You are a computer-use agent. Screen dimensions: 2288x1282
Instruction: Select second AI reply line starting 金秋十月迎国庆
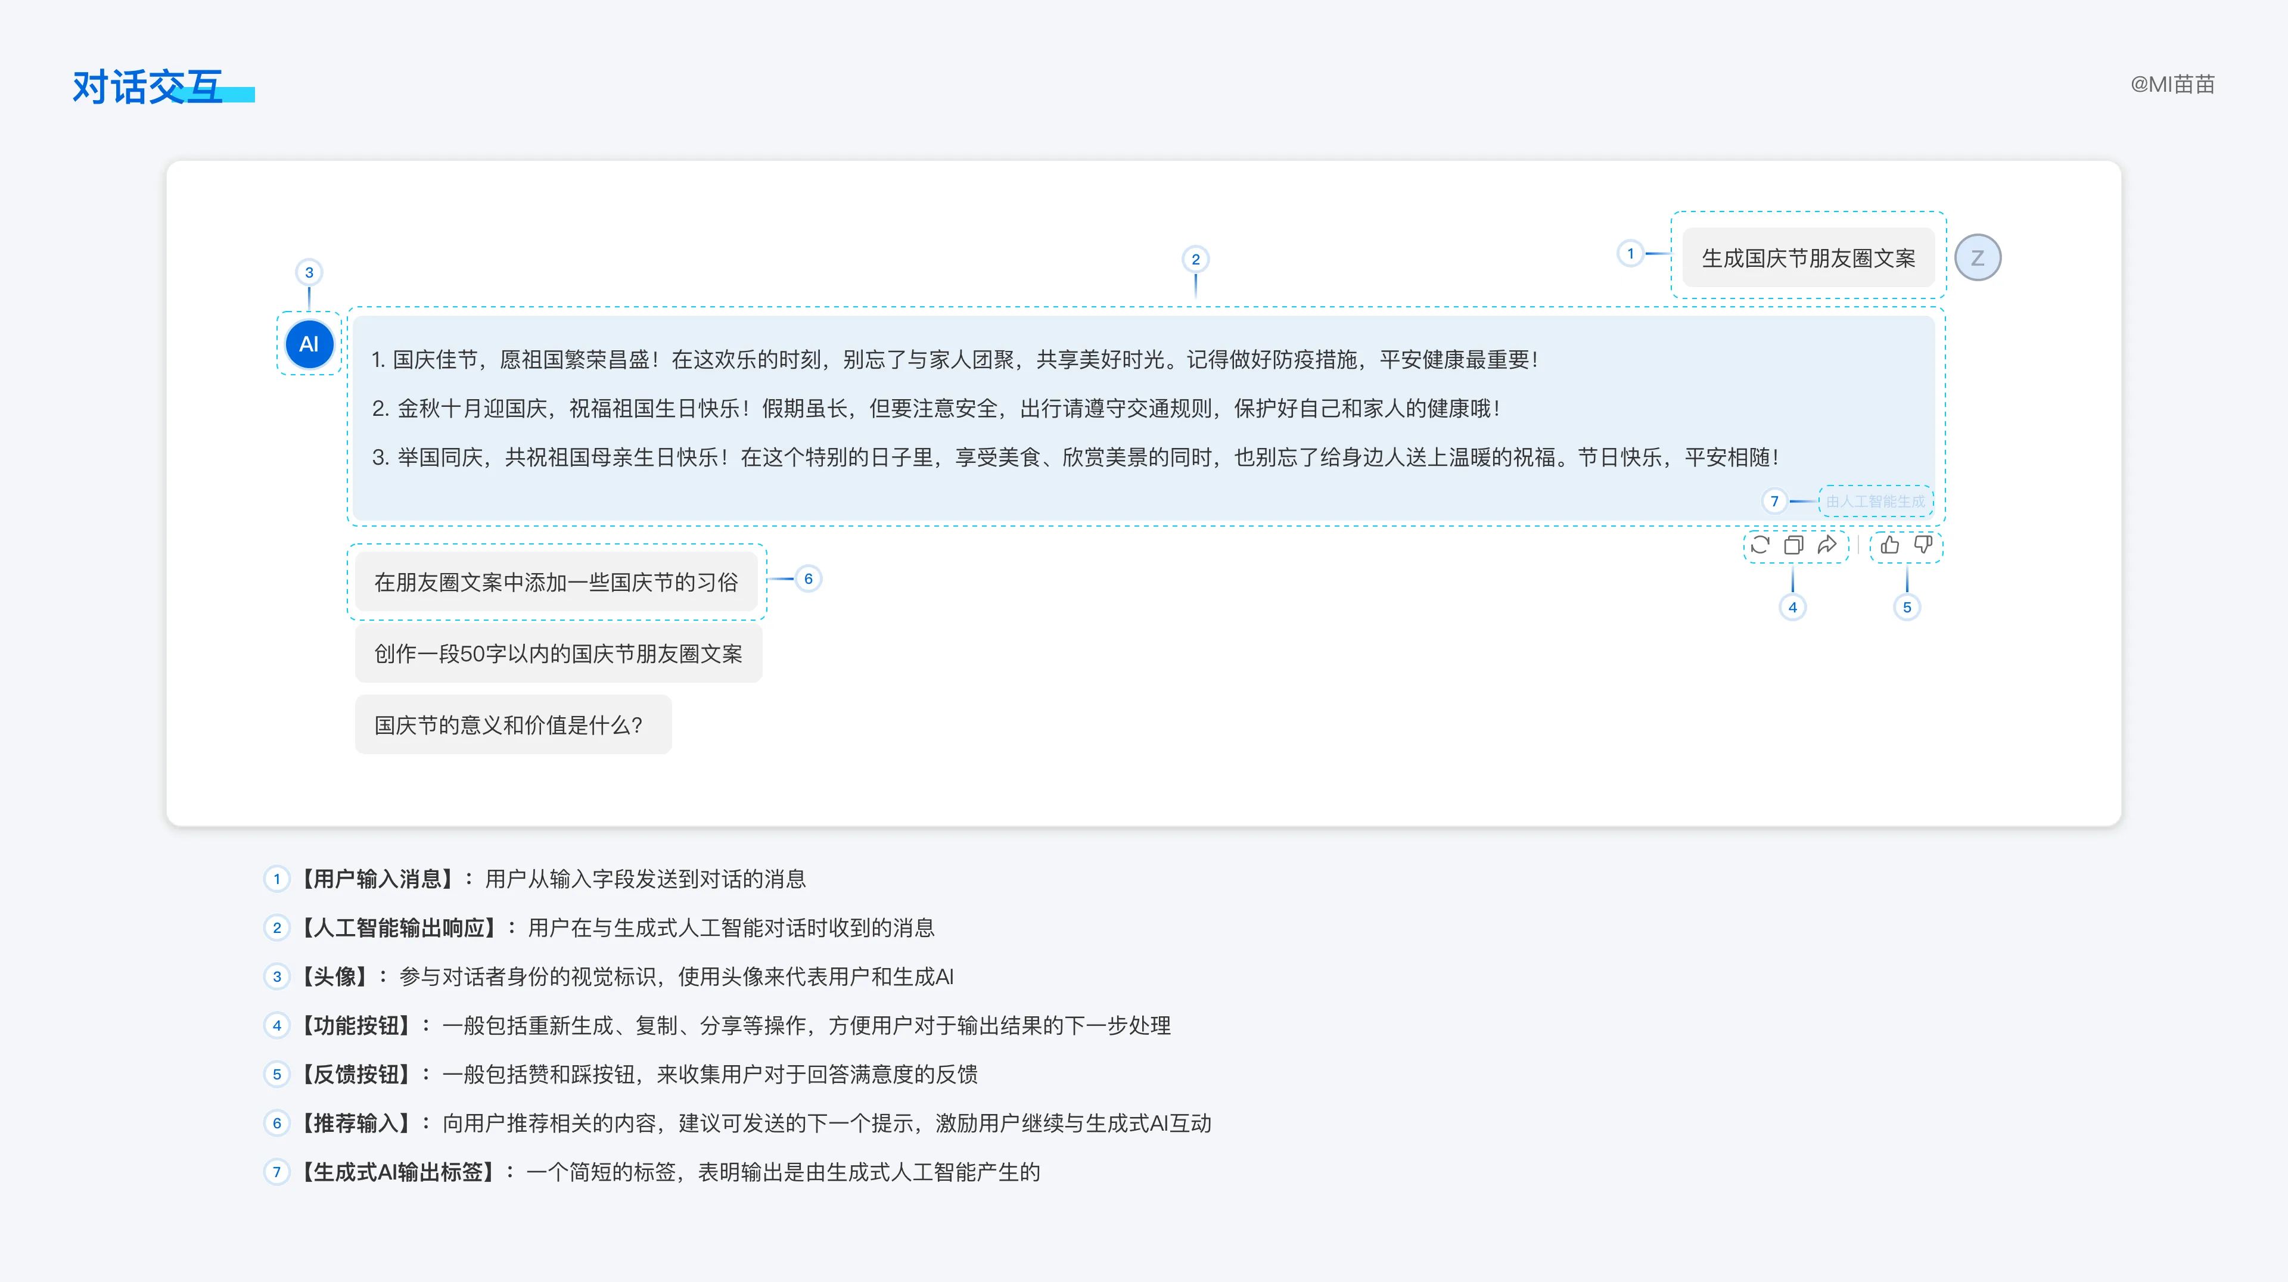tap(936, 409)
